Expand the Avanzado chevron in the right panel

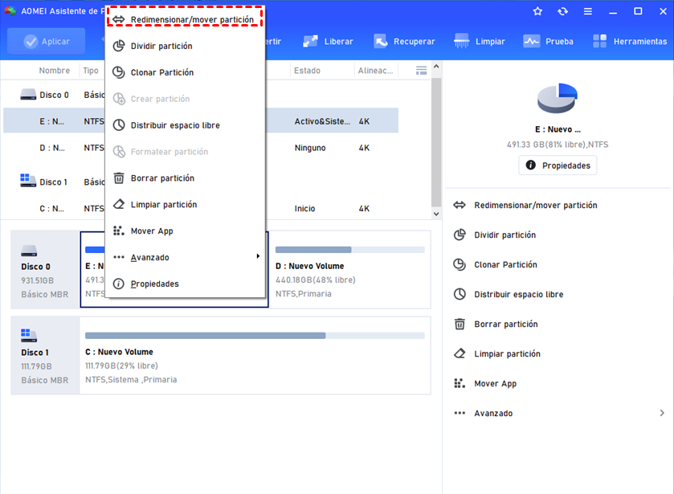click(x=662, y=413)
